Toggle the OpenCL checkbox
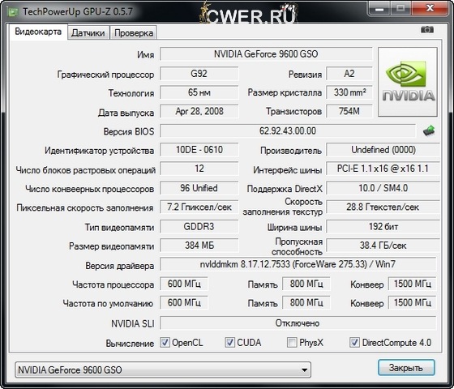This screenshot has height=389, width=454. coord(165,342)
